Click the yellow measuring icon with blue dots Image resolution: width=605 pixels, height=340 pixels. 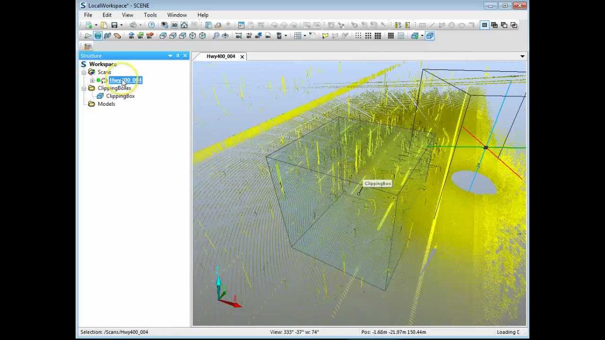[x=398, y=25]
